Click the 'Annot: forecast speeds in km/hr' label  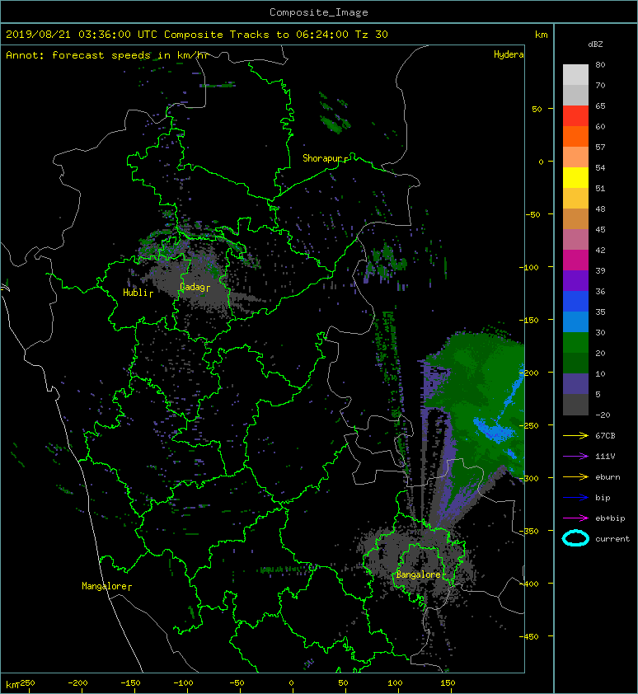[107, 55]
